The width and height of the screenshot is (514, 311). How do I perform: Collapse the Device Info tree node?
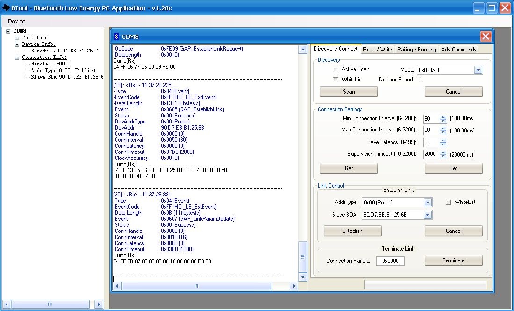coord(17,44)
